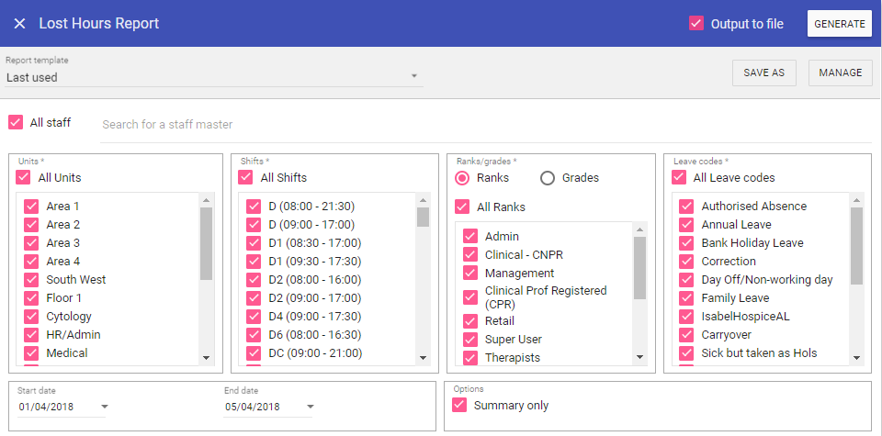
Task: Select the Grades radio button
Action: click(548, 178)
